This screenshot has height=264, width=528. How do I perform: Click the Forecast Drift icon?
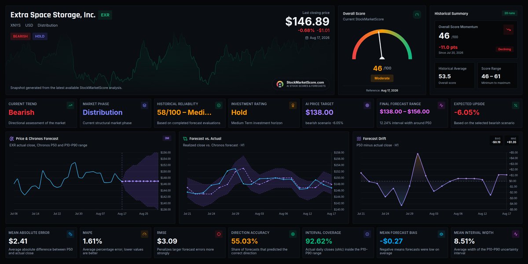359,139
